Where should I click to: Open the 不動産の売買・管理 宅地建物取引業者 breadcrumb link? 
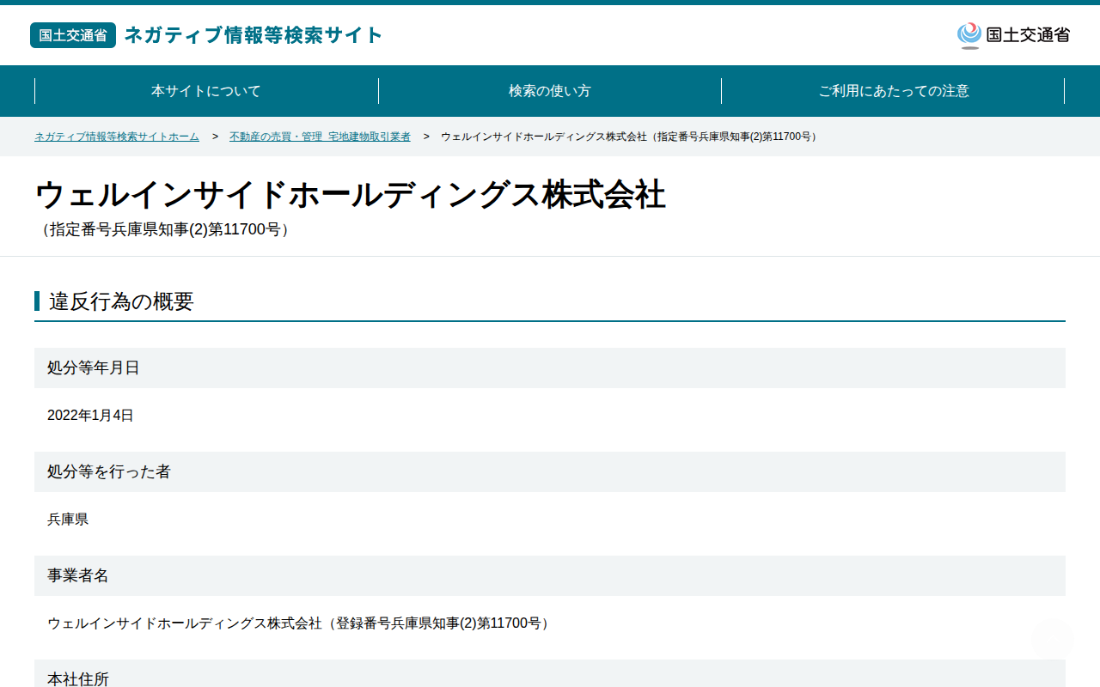(x=320, y=137)
